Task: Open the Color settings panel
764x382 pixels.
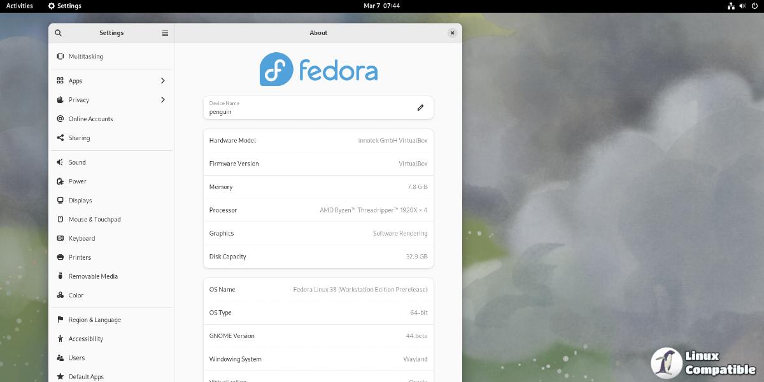Action: 76,295
